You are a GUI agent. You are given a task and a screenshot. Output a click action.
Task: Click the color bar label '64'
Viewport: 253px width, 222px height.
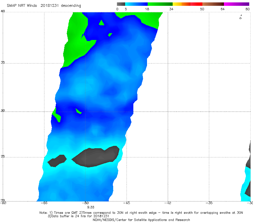coord(223,9)
